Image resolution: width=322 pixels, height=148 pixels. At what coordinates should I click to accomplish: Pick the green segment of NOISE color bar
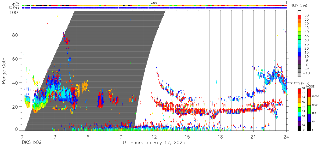click(309, 110)
